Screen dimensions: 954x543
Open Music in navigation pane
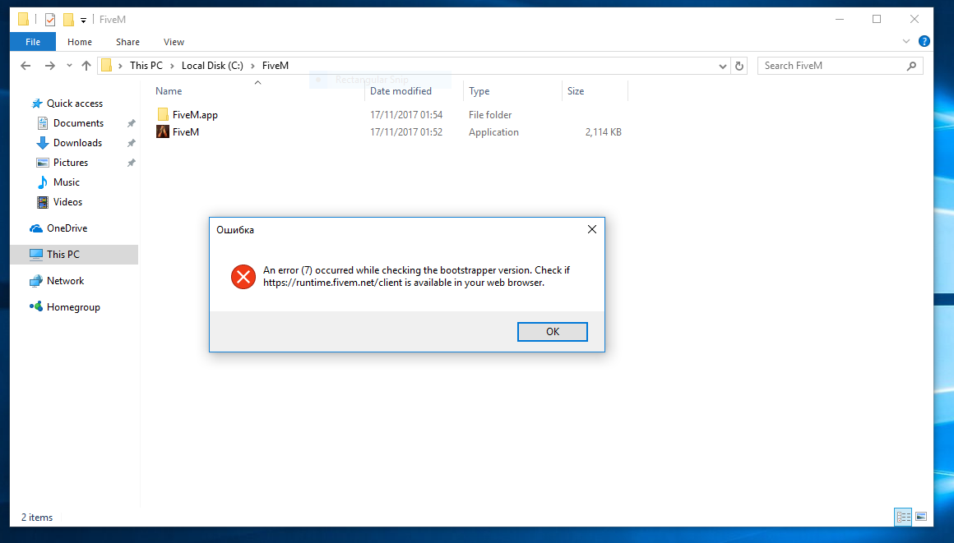[67, 182]
